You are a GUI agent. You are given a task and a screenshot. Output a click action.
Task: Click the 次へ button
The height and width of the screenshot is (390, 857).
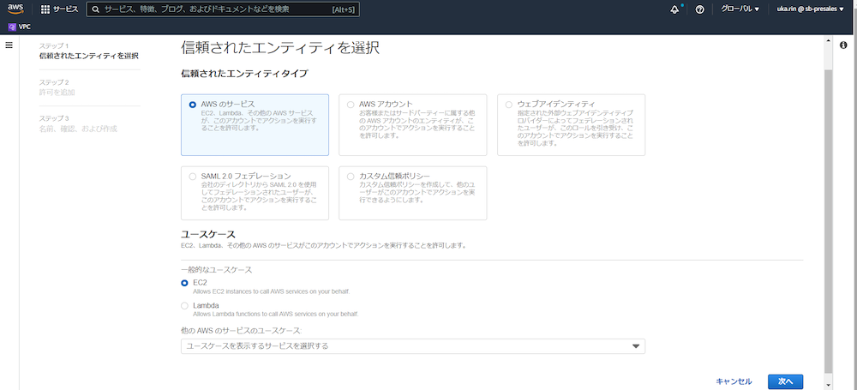pyautogui.click(x=785, y=381)
